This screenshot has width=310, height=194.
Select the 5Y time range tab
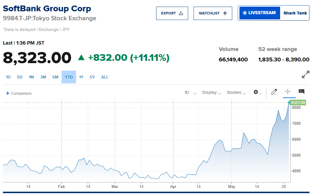tap(92, 77)
